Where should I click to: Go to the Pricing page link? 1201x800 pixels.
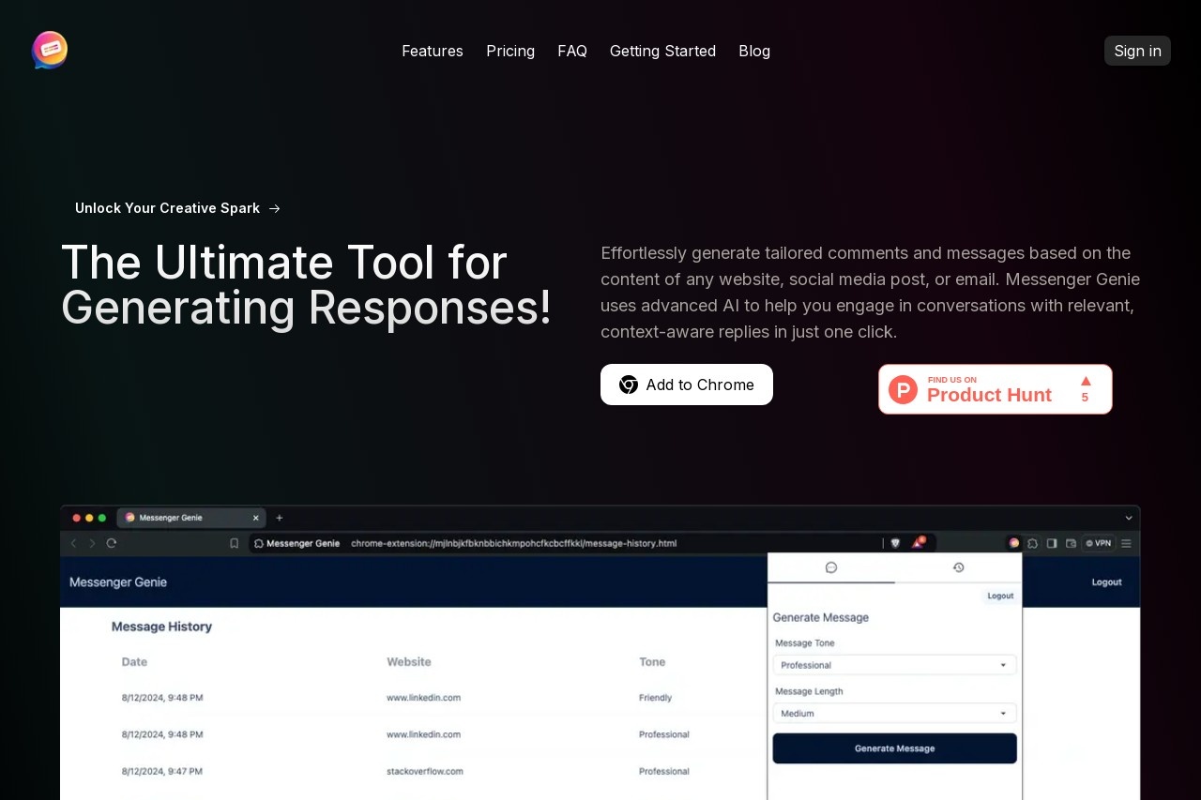(x=510, y=51)
